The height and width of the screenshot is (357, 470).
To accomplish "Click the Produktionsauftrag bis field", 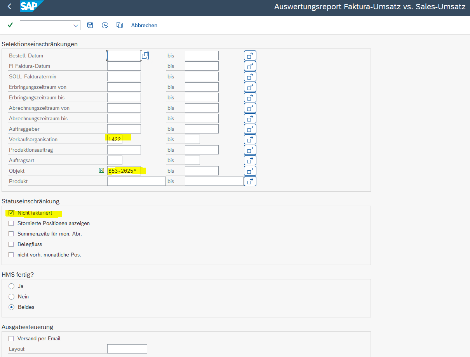I will [202, 150].
